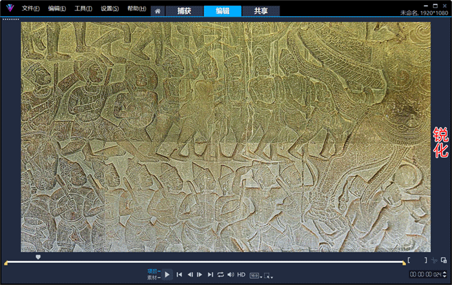The image size is (452, 285).
Task: Open the 文件 menu
Action: coord(30,8)
